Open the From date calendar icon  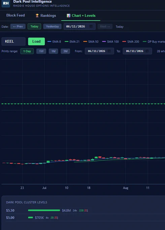[109, 51]
